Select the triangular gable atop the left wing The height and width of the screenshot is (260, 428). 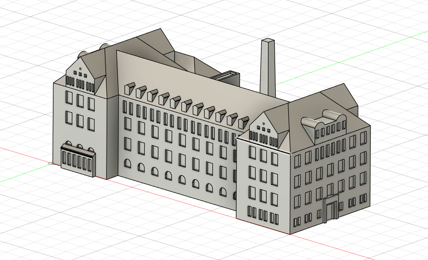tap(81, 76)
